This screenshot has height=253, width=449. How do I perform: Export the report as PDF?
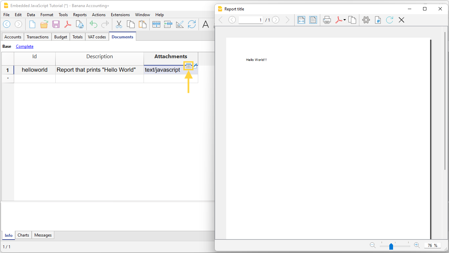coord(338,20)
